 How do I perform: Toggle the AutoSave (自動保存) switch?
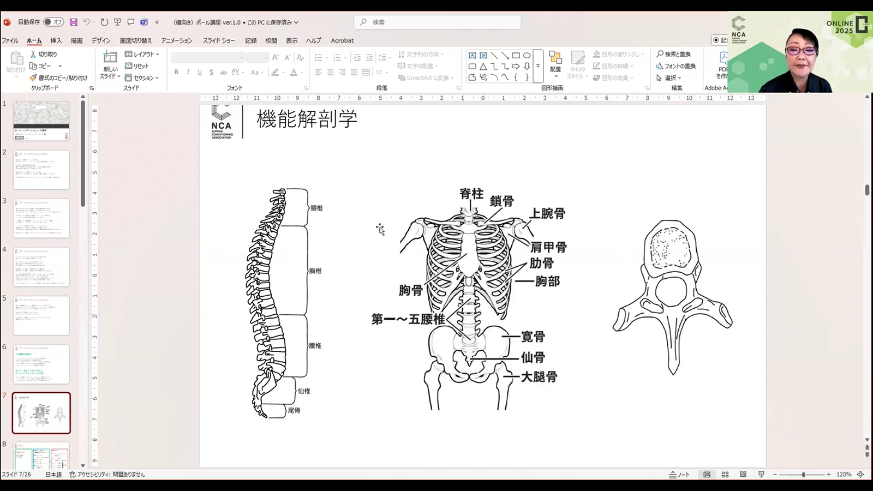click(x=53, y=22)
